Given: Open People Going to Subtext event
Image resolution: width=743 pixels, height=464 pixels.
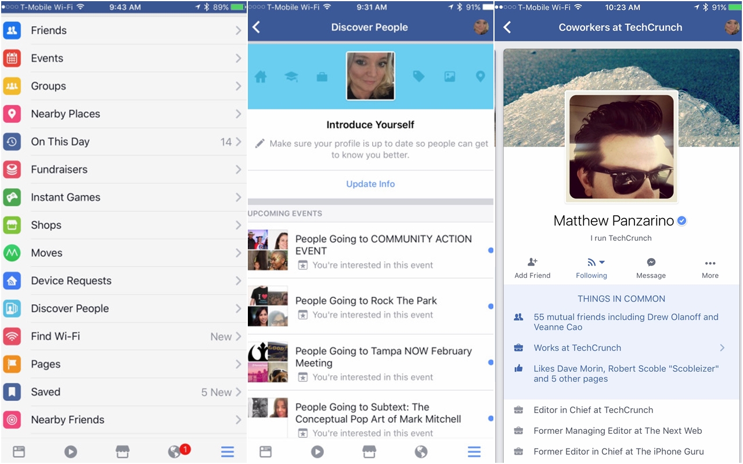Looking at the screenshot, I should click(370, 415).
